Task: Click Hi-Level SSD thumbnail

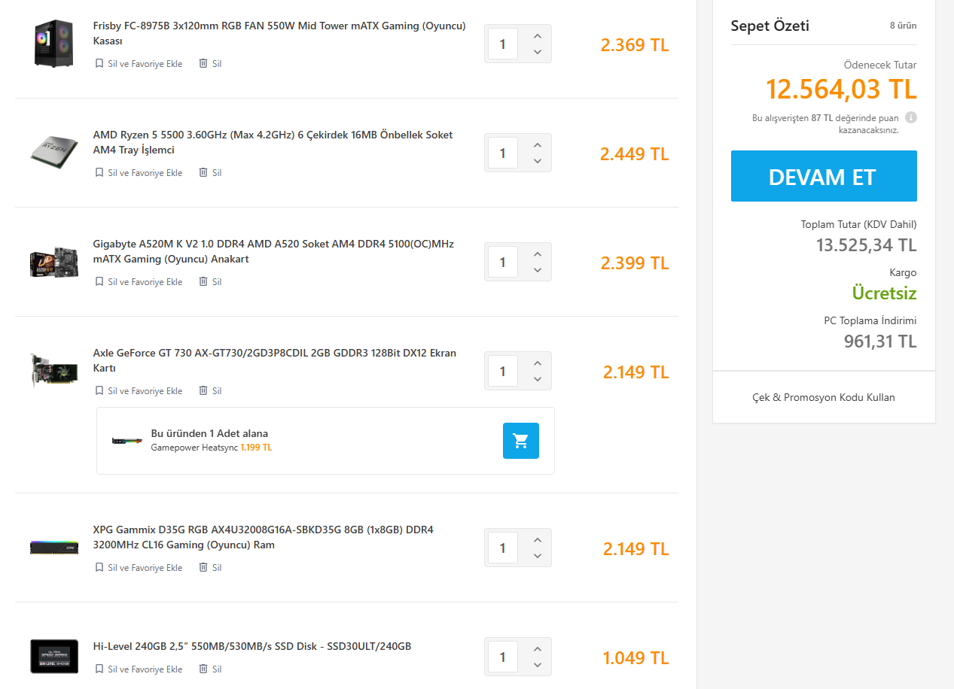Action: click(54, 657)
